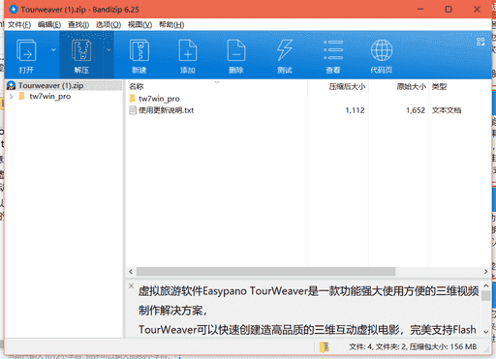The image size is (496, 359).
Task: Expand the Open button dropdown arrow
Action: pyautogui.click(x=53, y=49)
